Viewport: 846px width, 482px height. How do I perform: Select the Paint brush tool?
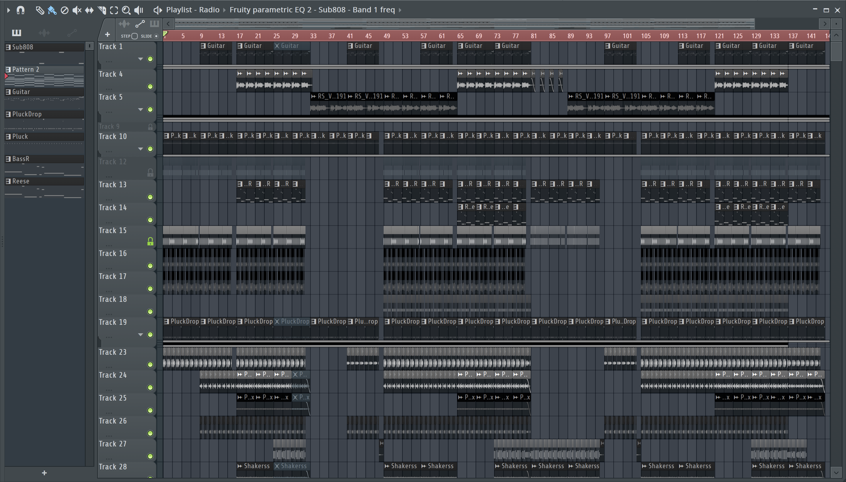pyautogui.click(x=52, y=10)
